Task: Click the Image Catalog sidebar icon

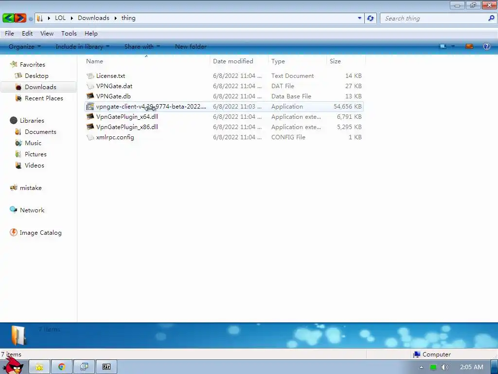Action: click(14, 232)
